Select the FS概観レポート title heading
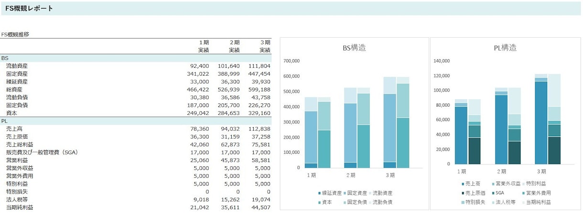This screenshot has height=213, width=583. [x=29, y=9]
